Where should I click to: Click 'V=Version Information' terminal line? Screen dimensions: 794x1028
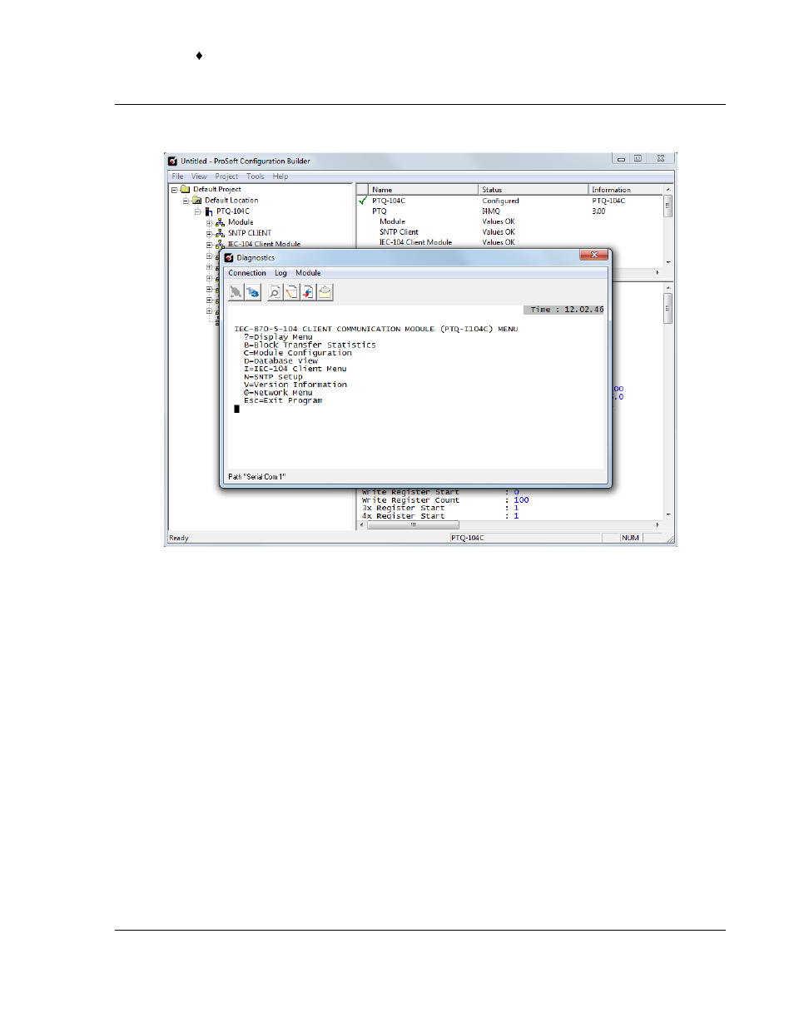pos(295,385)
